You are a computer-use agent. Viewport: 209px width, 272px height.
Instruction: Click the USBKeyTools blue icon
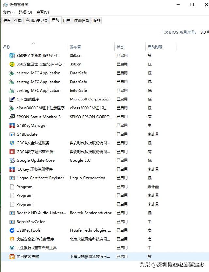click(x=12, y=230)
